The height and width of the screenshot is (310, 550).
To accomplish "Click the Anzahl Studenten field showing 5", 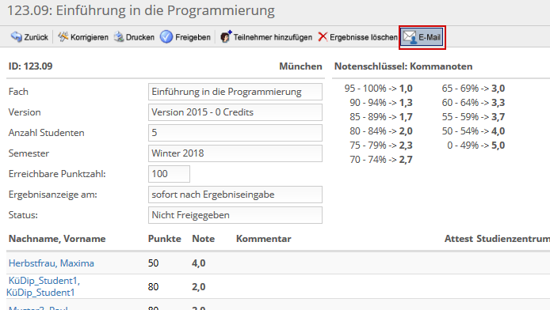I will pyautogui.click(x=235, y=133).
